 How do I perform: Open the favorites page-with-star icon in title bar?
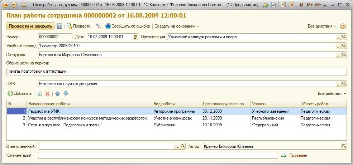click(x=273, y=5)
